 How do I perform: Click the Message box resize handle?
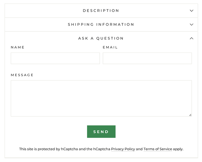(x=190, y=115)
